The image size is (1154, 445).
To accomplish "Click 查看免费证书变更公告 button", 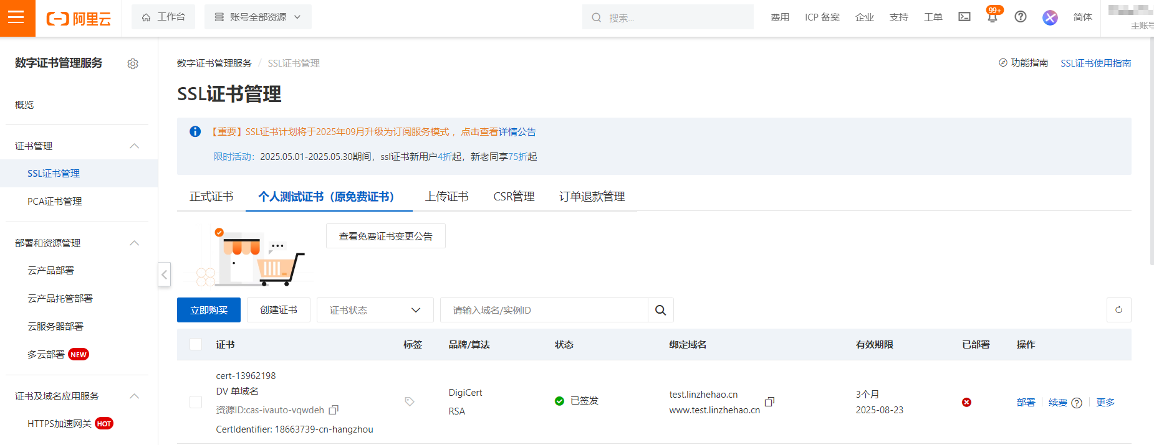I will 386,236.
